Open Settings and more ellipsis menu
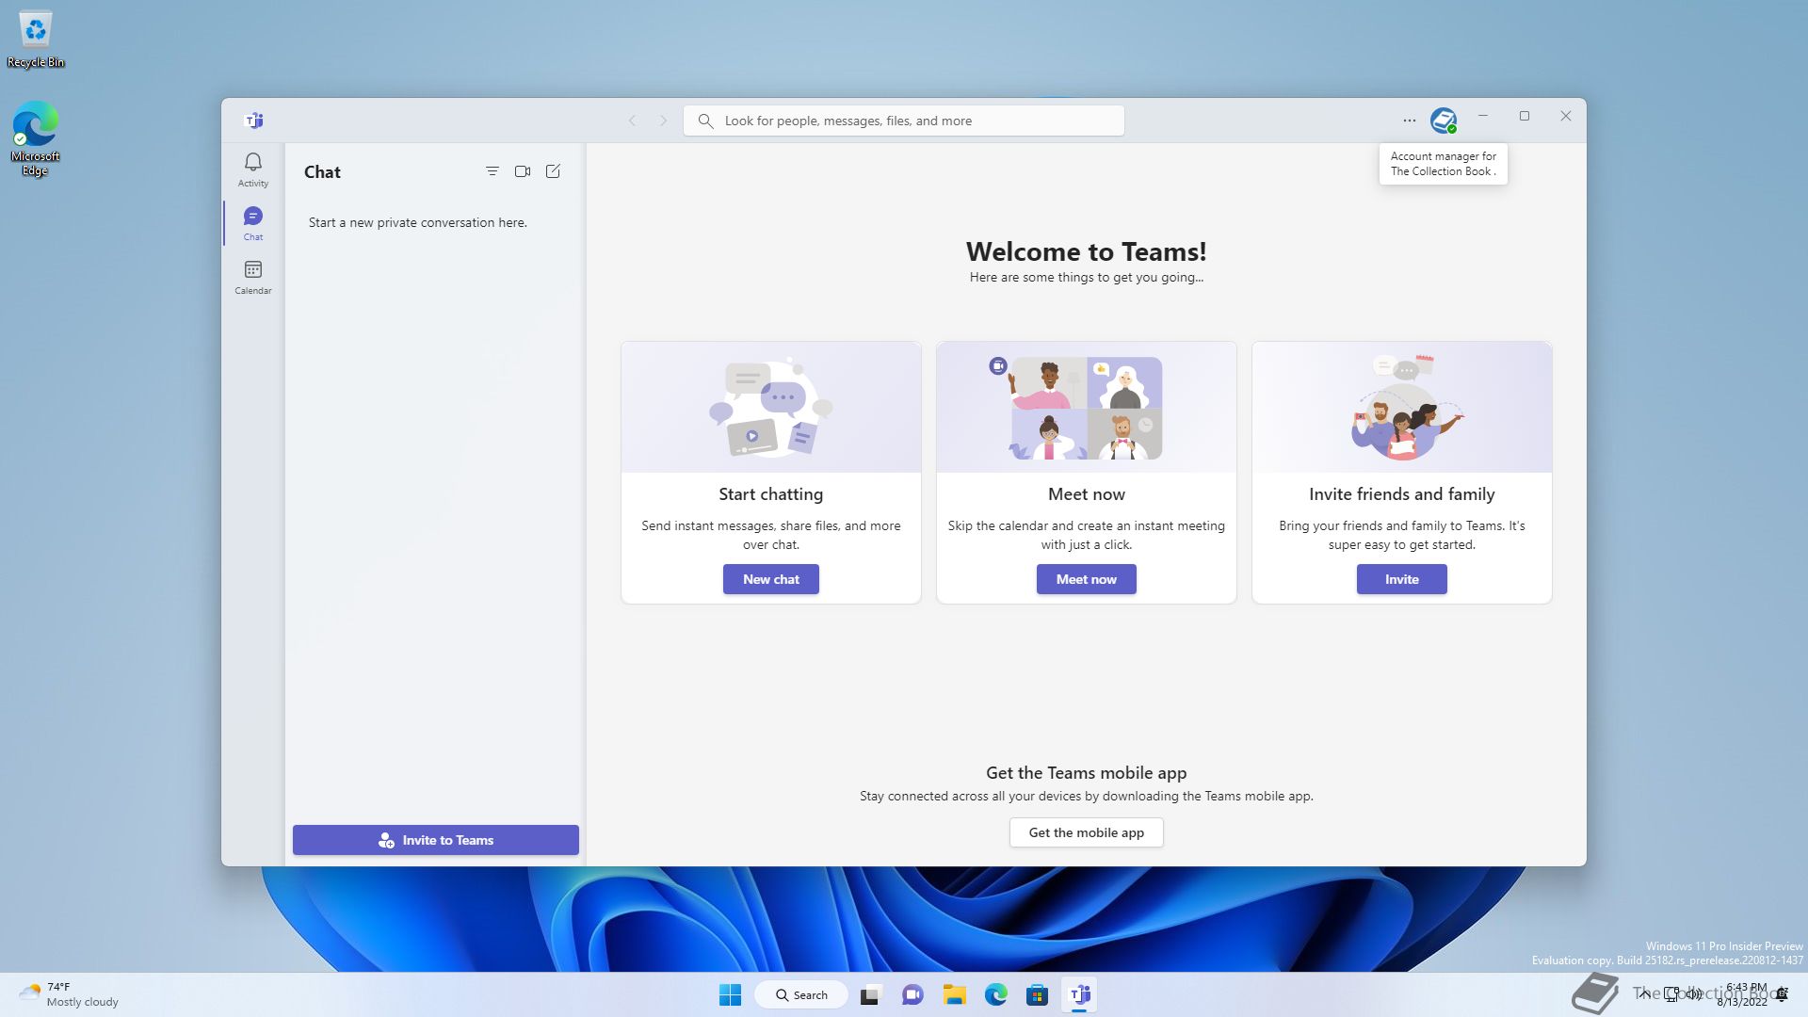 (x=1409, y=121)
